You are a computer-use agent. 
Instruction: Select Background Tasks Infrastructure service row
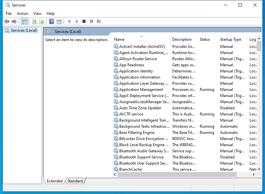tap(185, 126)
